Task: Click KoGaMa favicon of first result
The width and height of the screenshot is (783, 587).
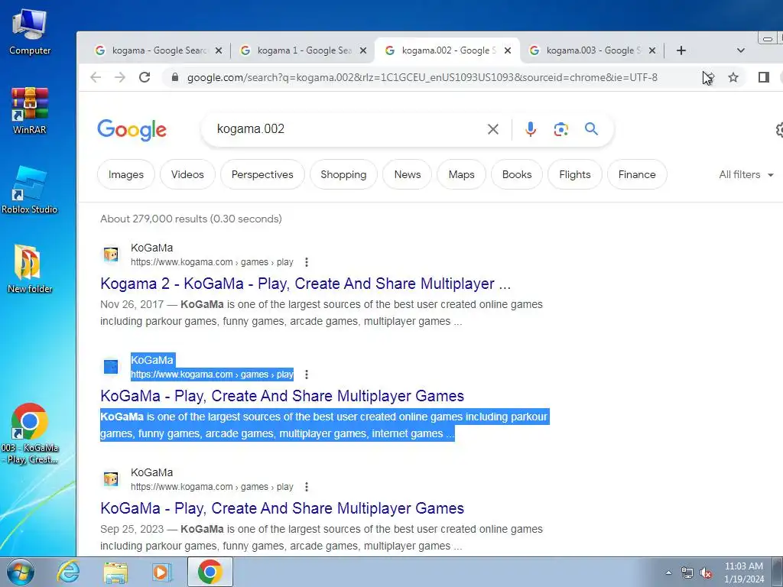Action: 111,255
